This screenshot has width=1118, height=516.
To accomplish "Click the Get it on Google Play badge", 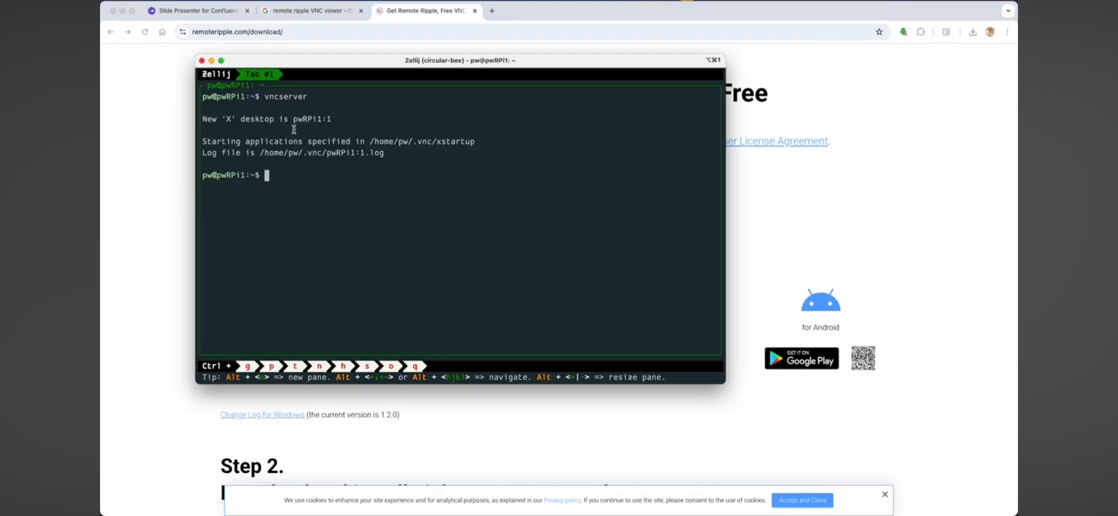I will pyautogui.click(x=801, y=358).
